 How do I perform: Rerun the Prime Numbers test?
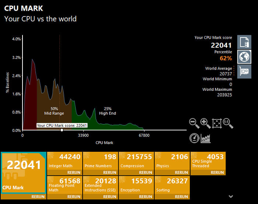110,172
